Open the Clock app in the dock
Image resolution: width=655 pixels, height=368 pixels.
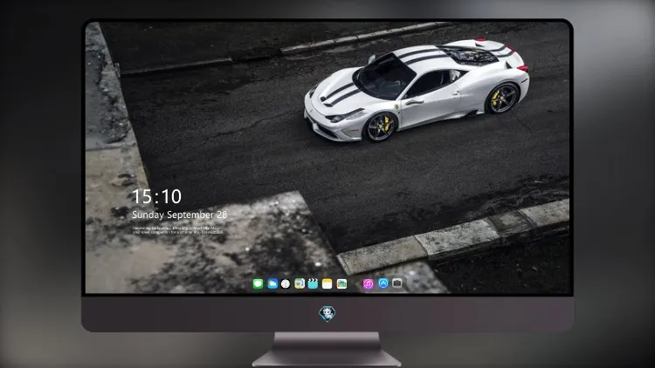coord(286,283)
